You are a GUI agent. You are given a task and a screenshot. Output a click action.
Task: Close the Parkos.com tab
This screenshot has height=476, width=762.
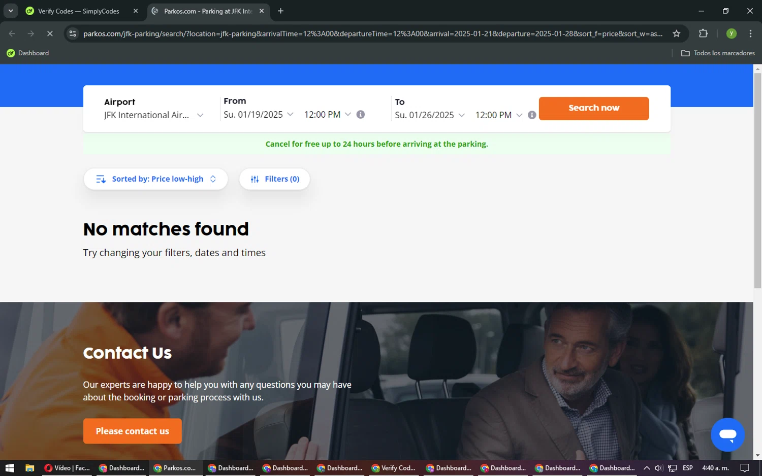click(262, 11)
